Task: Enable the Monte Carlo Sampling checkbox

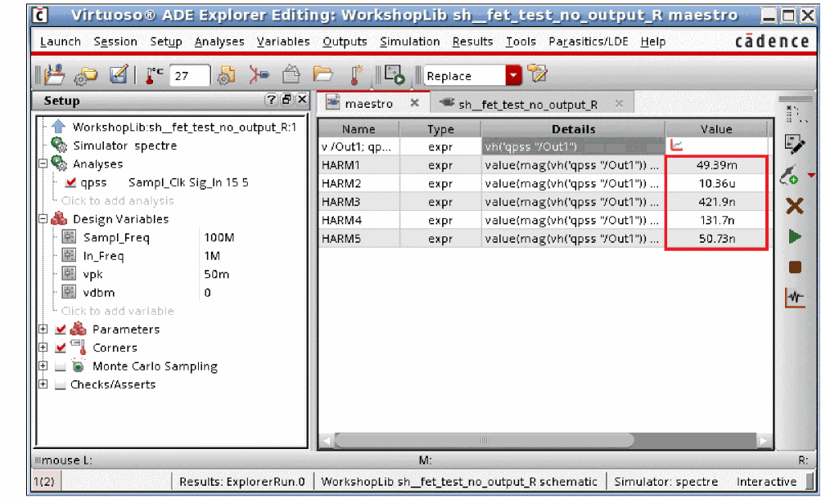Action: pyautogui.click(x=61, y=366)
